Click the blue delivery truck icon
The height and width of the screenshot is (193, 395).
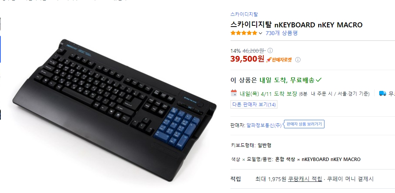tap(382, 93)
